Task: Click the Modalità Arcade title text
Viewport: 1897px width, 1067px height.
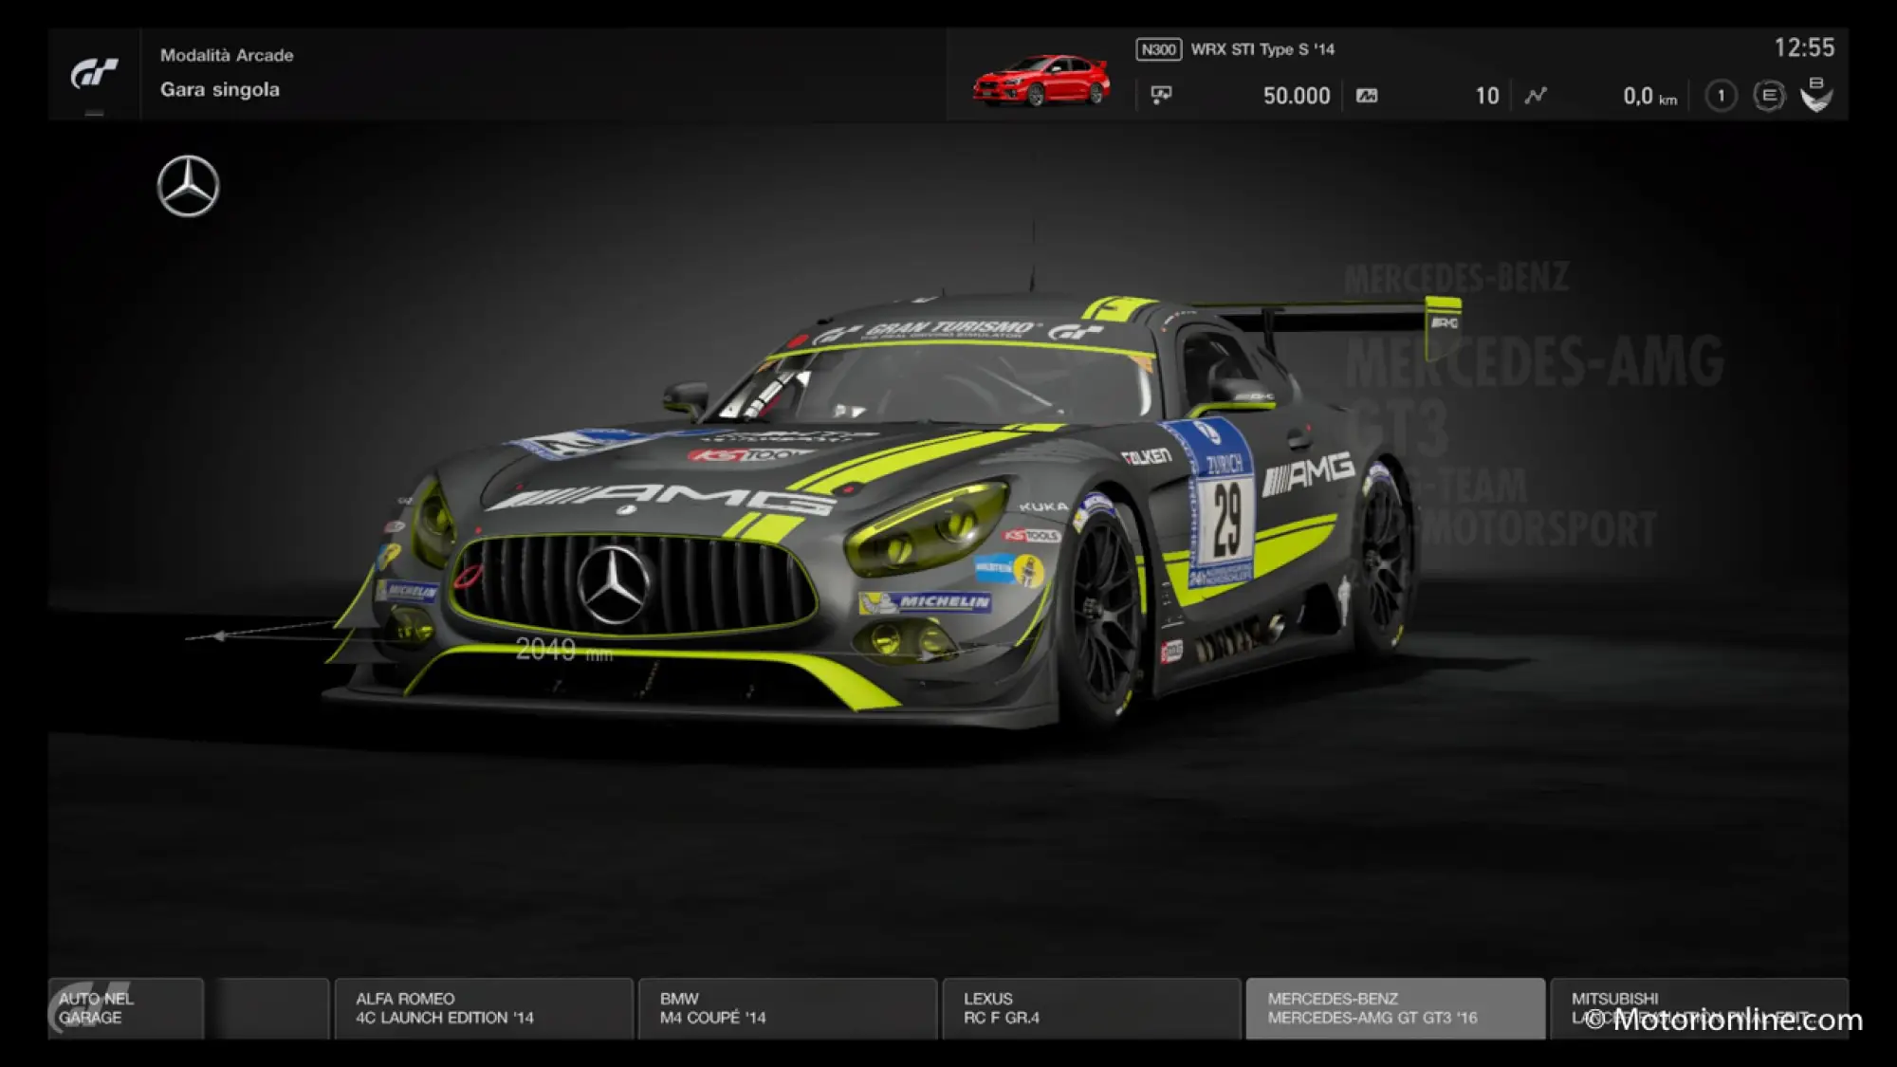Action: [x=227, y=55]
